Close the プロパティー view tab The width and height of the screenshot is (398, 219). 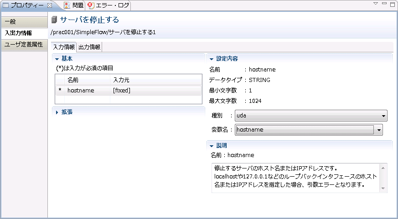50,5
